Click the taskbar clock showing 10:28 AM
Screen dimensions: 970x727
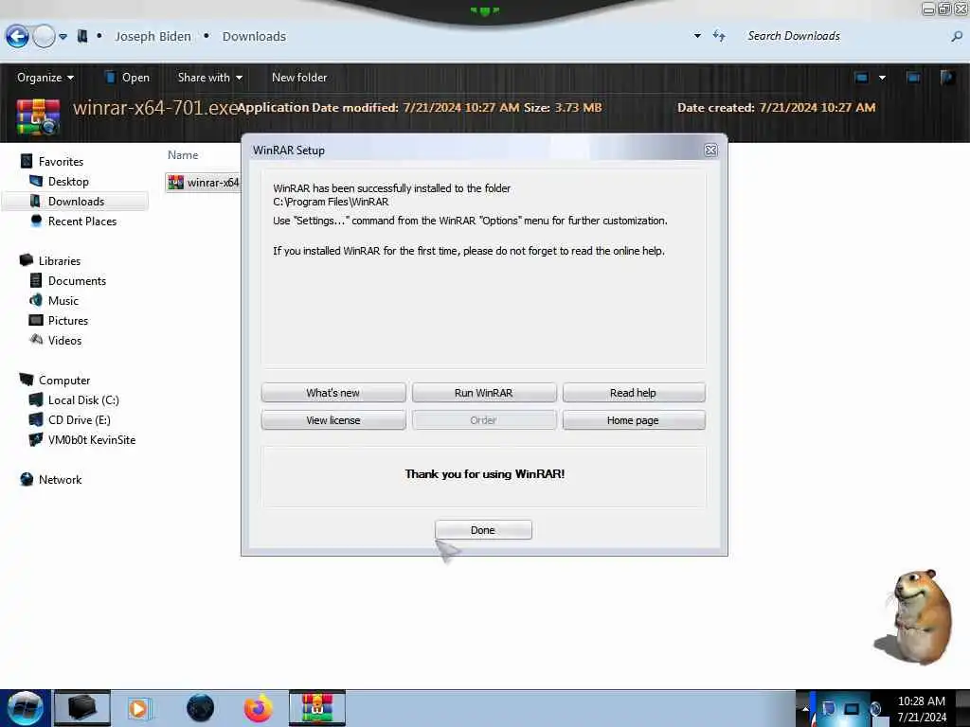click(x=921, y=708)
